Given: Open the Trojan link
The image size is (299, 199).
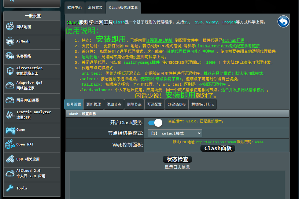Looking at the screenshot, I should pyautogui.click(x=229, y=22).
